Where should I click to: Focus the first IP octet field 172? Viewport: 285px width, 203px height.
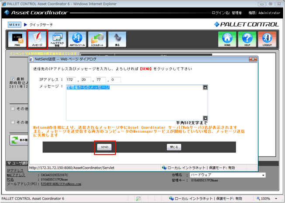[x=71, y=80]
